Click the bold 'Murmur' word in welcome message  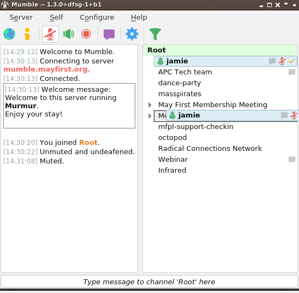[x=21, y=106]
